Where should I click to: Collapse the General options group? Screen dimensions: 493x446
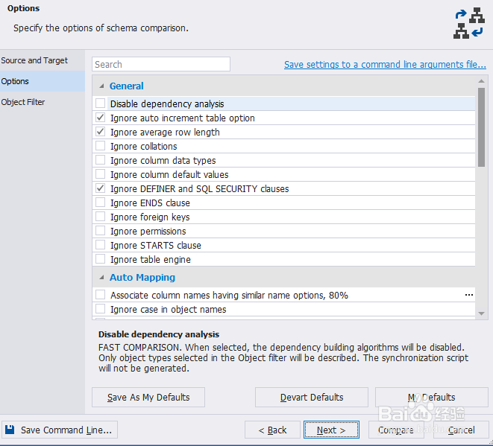101,86
